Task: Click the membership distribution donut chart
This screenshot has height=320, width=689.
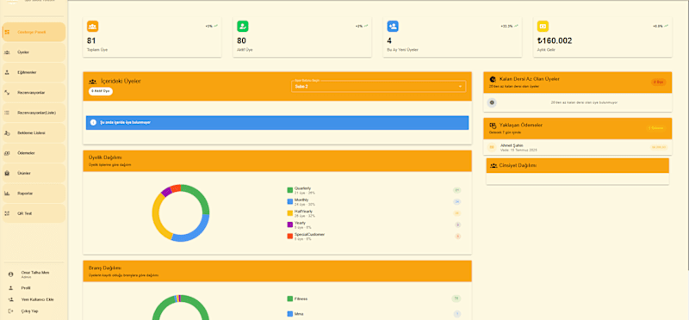Action: tap(181, 212)
